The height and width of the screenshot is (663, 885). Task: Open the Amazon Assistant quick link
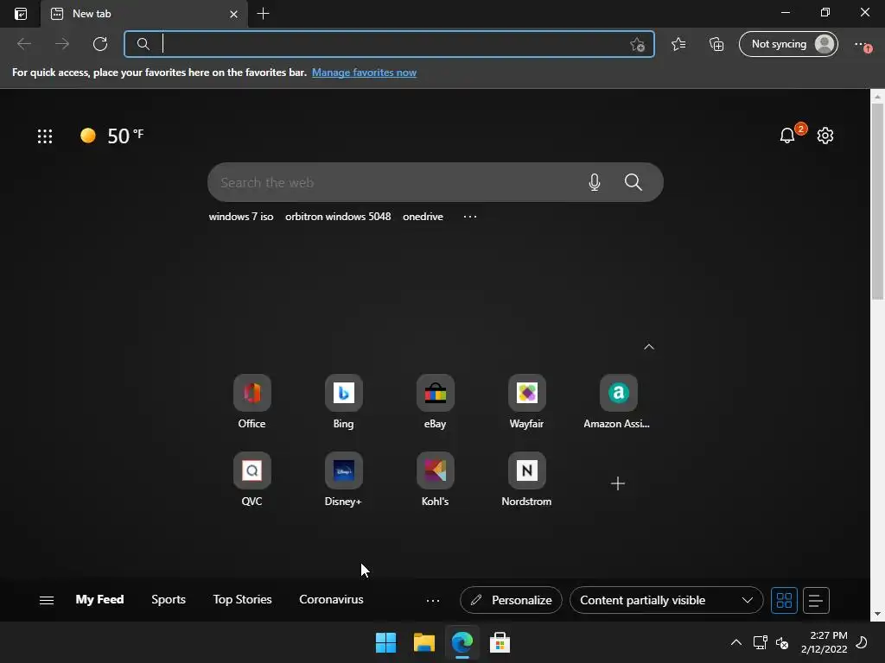click(x=617, y=402)
